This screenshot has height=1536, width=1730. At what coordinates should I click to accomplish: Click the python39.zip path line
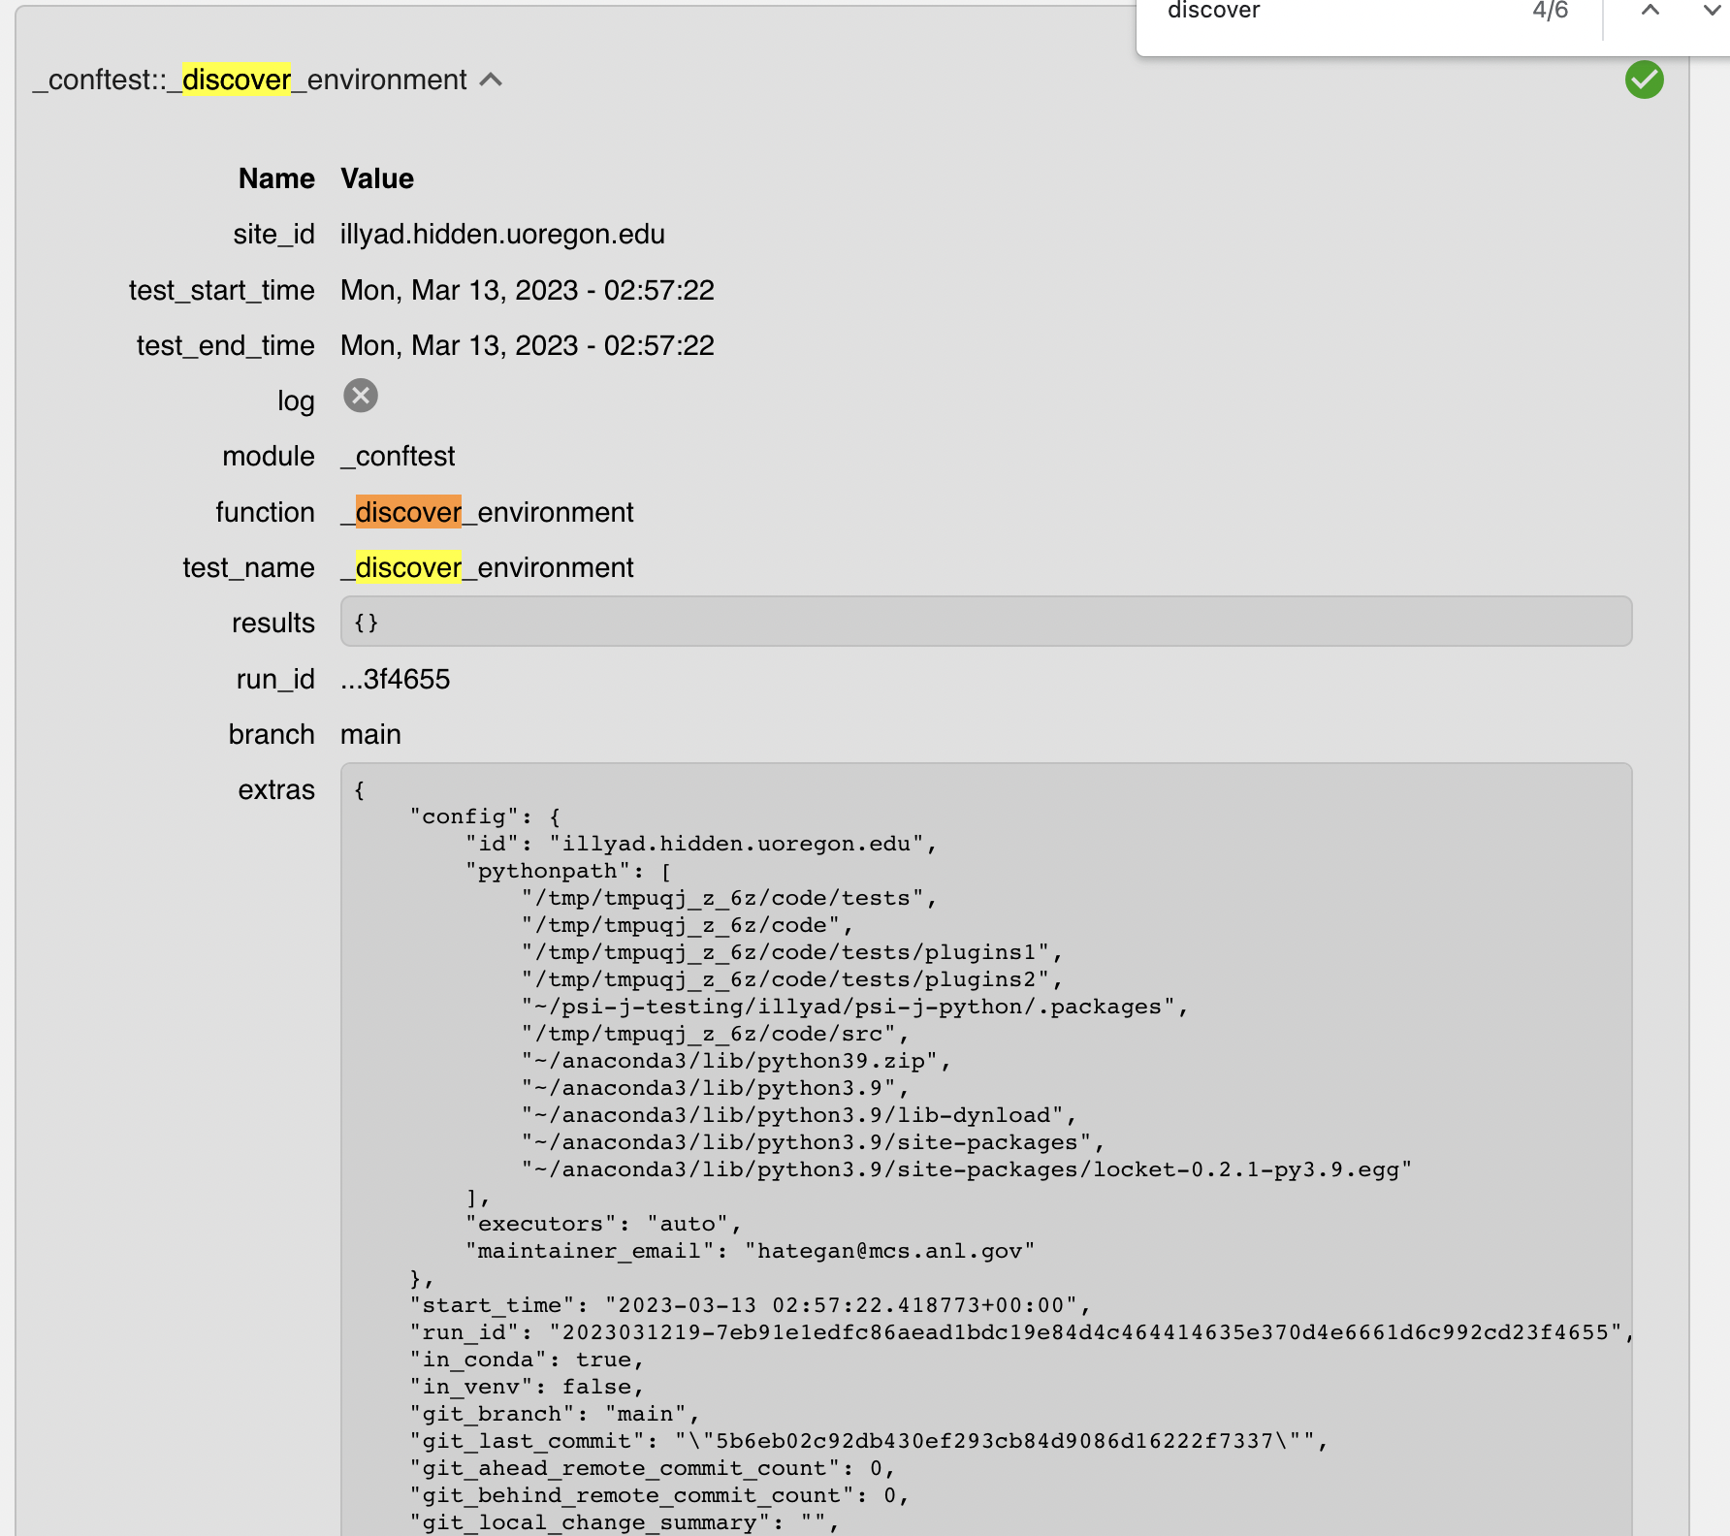coord(736,1061)
